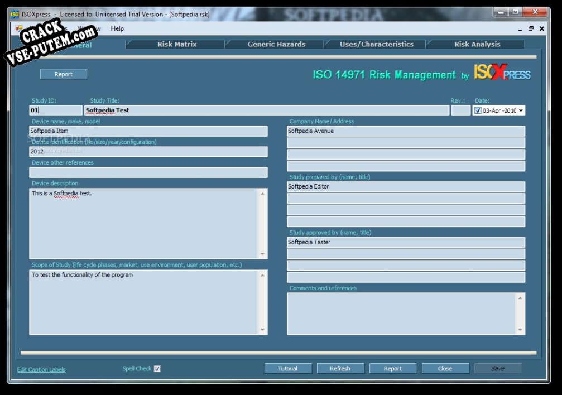Click the Save button

(498, 368)
